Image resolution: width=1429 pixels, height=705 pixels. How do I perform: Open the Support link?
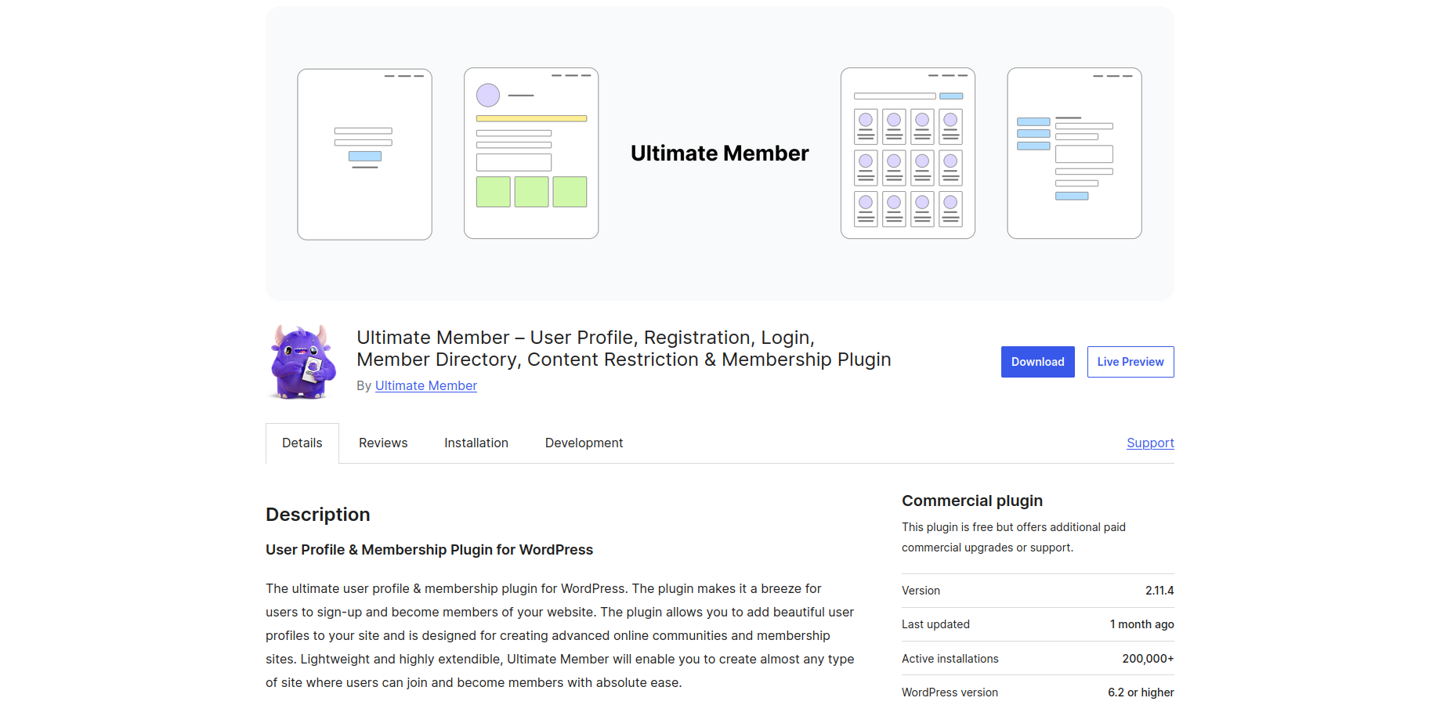click(1150, 443)
